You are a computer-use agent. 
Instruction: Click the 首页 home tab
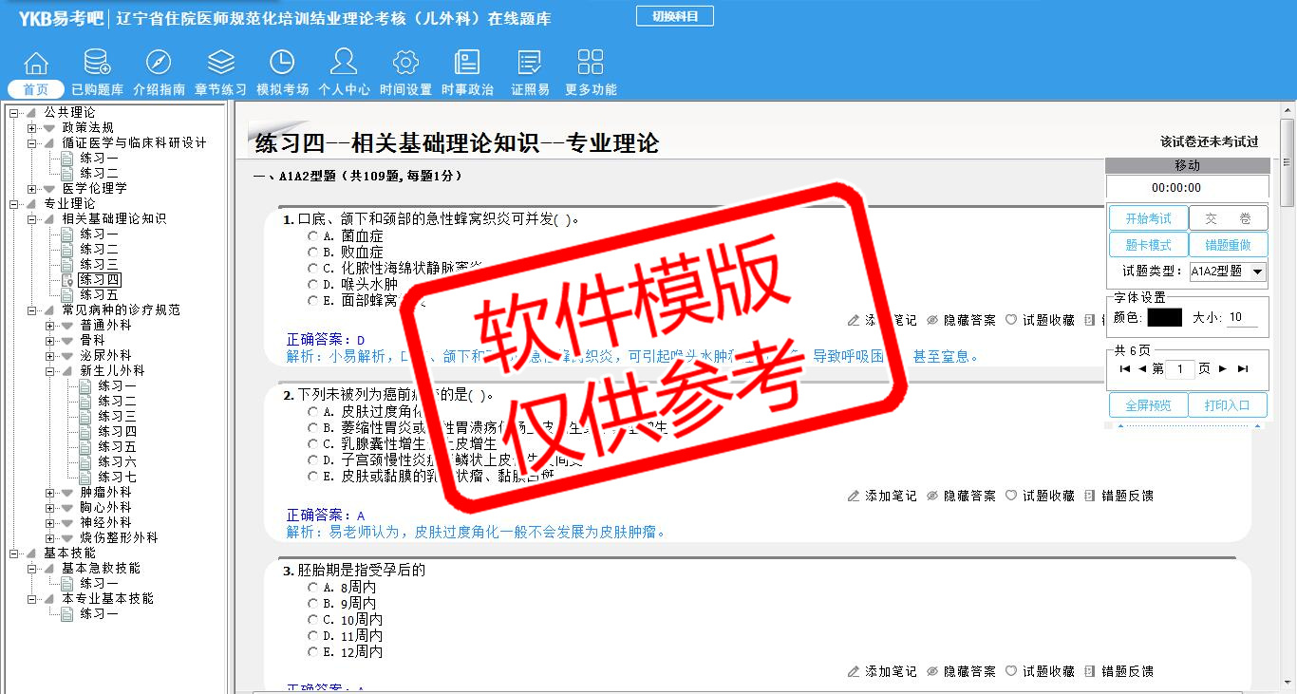point(36,89)
